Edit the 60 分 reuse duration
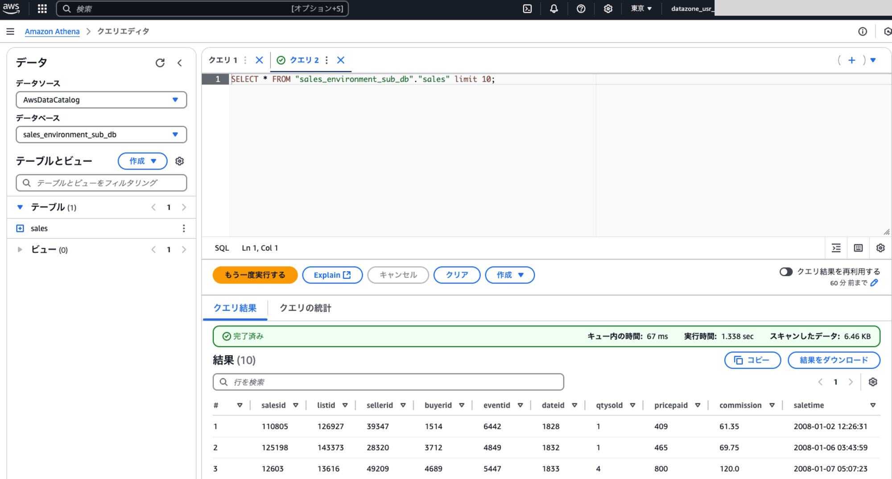The image size is (892, 479). click(874, 283)
